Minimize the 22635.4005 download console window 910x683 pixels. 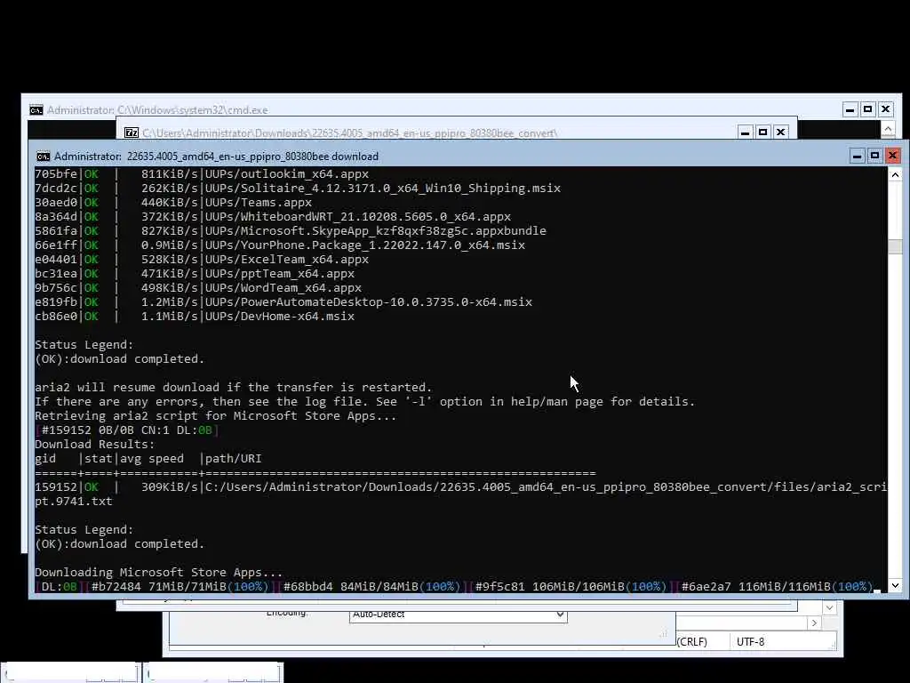pyautogui.click(x=857, y=156)
